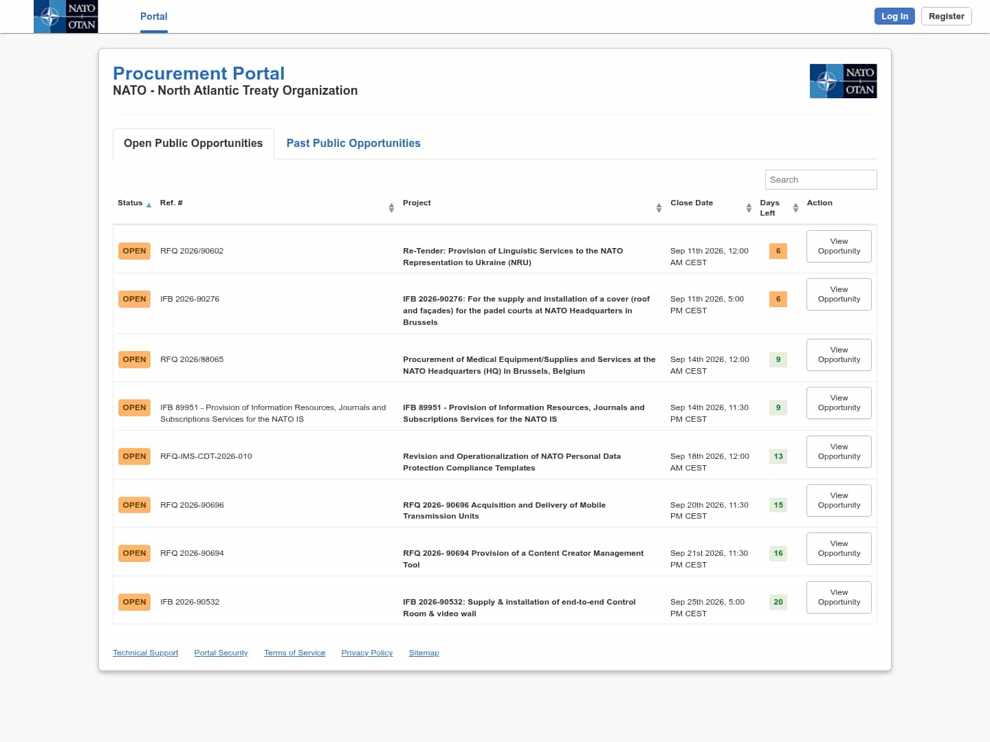Viewport: 990px width, 742px height.
Task: Click reference number RFQ 2026/90602
Action: tap(192, 251)
